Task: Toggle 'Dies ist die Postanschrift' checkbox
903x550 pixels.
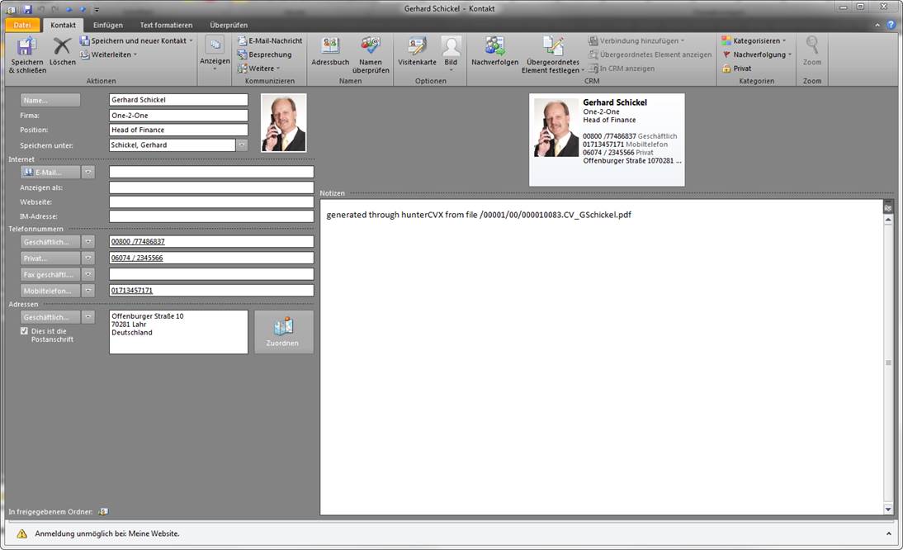Action: click(25, 331)
